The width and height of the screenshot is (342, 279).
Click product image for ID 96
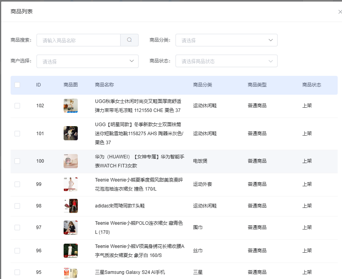71,251
